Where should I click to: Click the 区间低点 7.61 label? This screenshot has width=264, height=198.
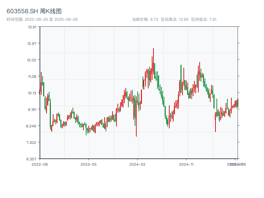pyautogui.click(x=204, y=19)
